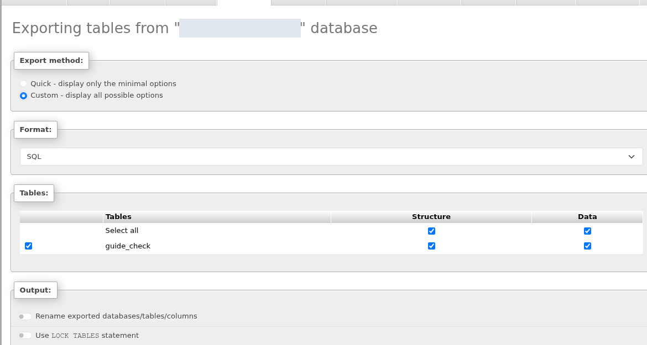647x345 pixels.
Task: Click the Exporting tables page heading
Action: [x=195, y=28]
